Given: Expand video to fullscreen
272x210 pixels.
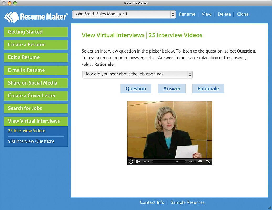Looking at the screenshot, I should pos(208,161).
